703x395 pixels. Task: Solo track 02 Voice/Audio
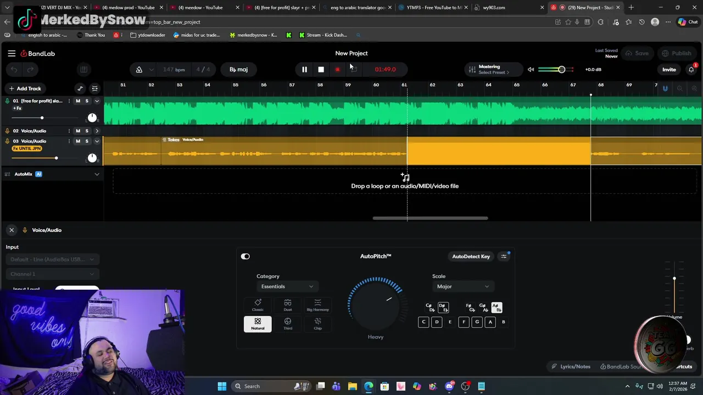[x=87, y=131]
